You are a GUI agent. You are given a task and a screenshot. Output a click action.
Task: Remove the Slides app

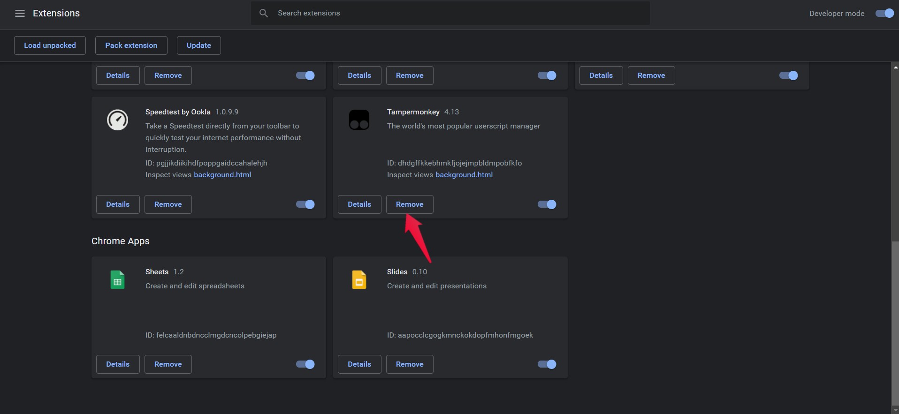(410, 364)
